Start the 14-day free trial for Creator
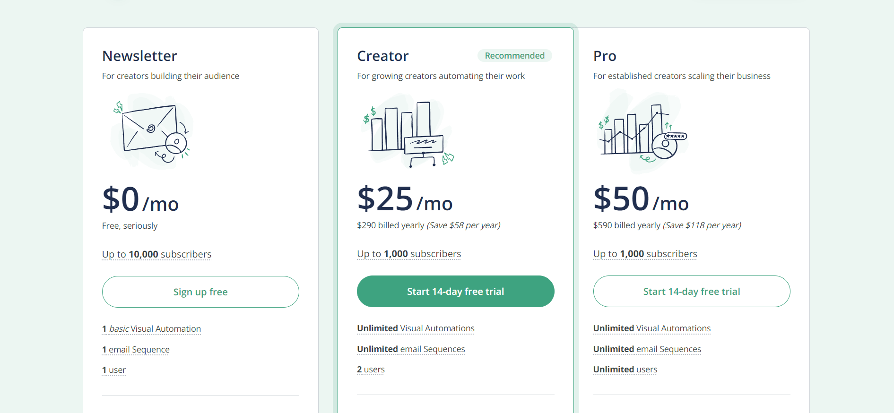The width and height of the screenshot is (894, 413). click(455, 291)
